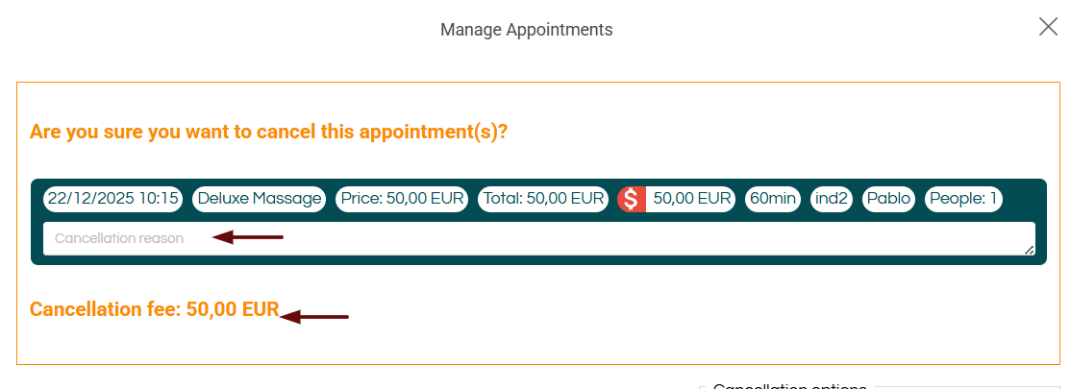
Task: Click the arrow pointing to Cancellation reason
Action: click(248, 237)
